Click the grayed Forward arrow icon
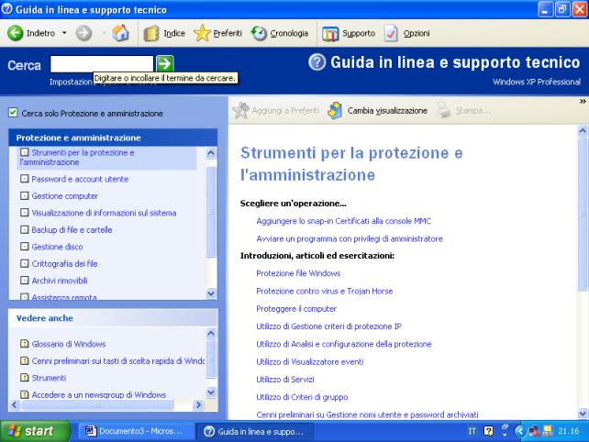The width and height of the screenshot is (589, 442). coord(83,33)
